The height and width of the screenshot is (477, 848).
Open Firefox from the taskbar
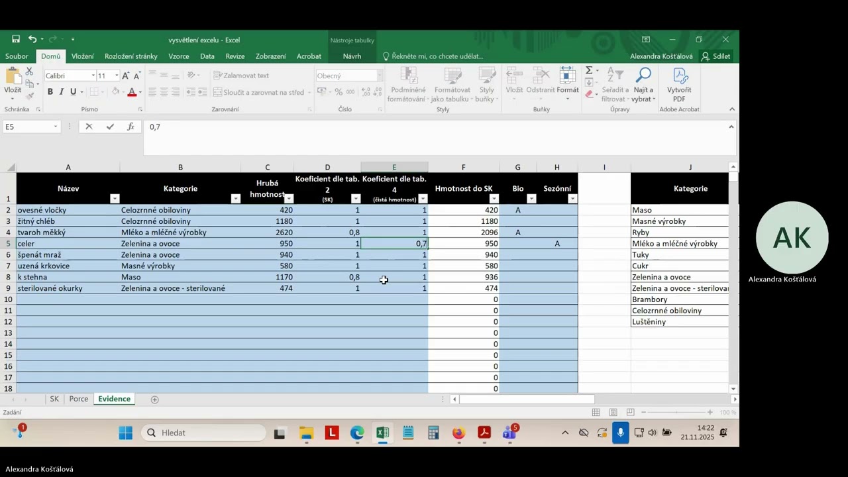tap(458, 433)
